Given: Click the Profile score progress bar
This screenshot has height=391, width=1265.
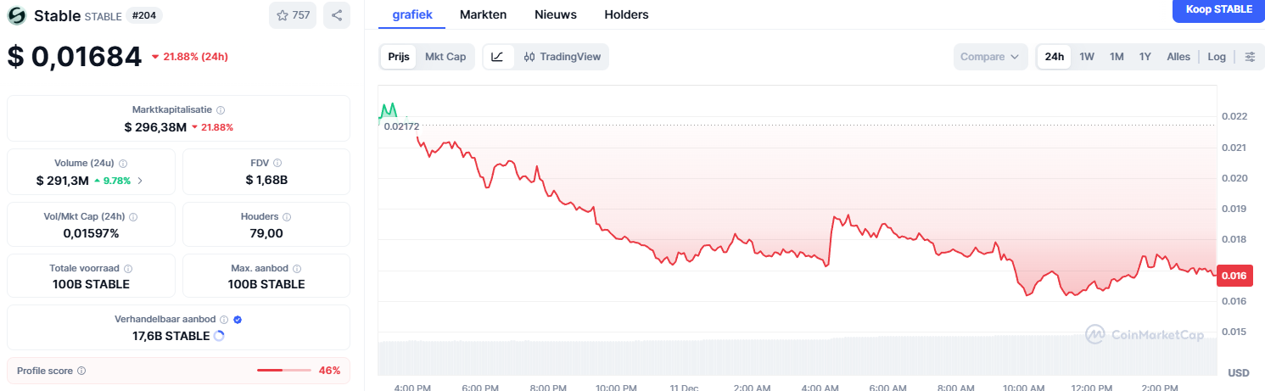Looking at the screenshot, I should click(x=284, y=370).
